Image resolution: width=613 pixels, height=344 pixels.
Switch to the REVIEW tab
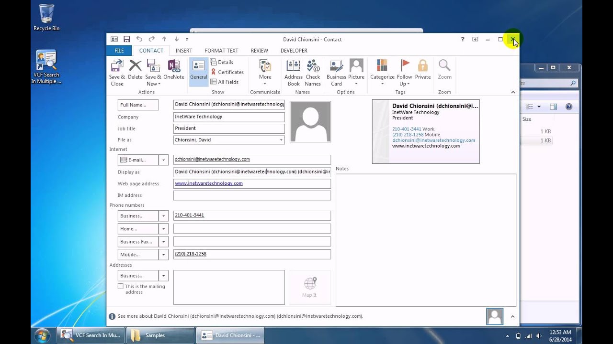(260, 51)
